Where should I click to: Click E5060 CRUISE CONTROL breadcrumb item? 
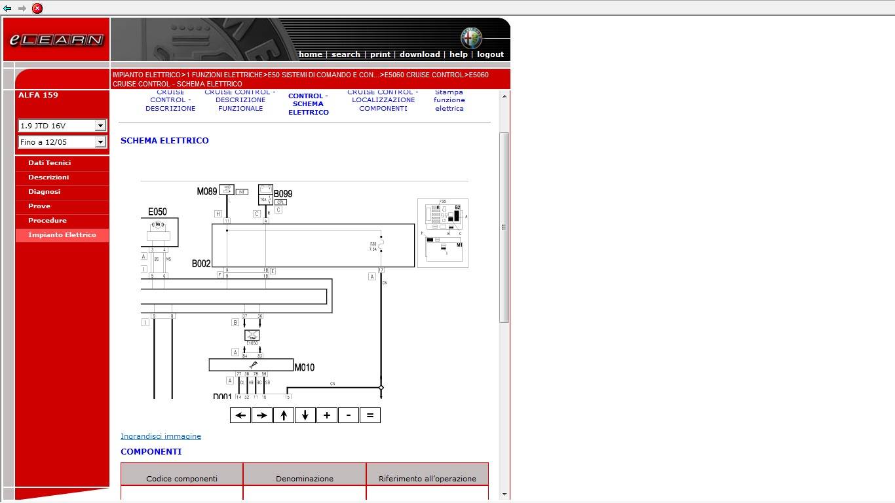click(x=424, y=75)
